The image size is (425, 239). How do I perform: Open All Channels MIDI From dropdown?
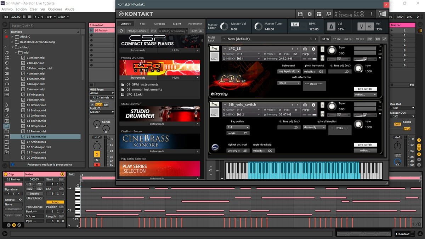(x=102, y=97)
